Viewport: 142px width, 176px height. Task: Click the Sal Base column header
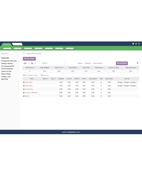coord(61,79)
